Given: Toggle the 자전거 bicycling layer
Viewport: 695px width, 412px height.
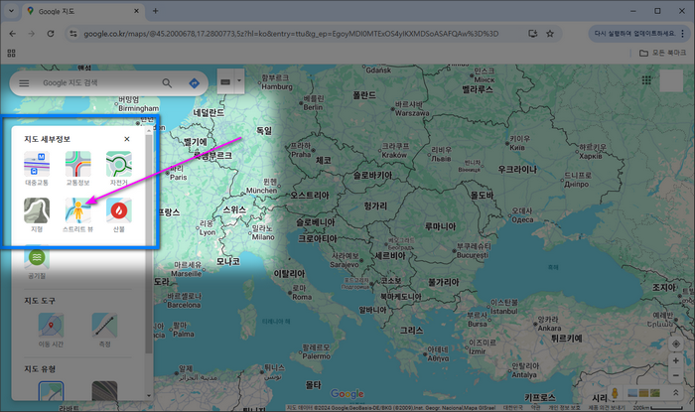Looking at the screenshot, I should pos(119,169).
